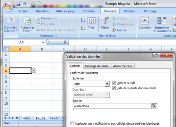The width and height of the screenshot is (176, 127).
Task: Go to first sheet tab arrow
Action: (x=5, y=118)
